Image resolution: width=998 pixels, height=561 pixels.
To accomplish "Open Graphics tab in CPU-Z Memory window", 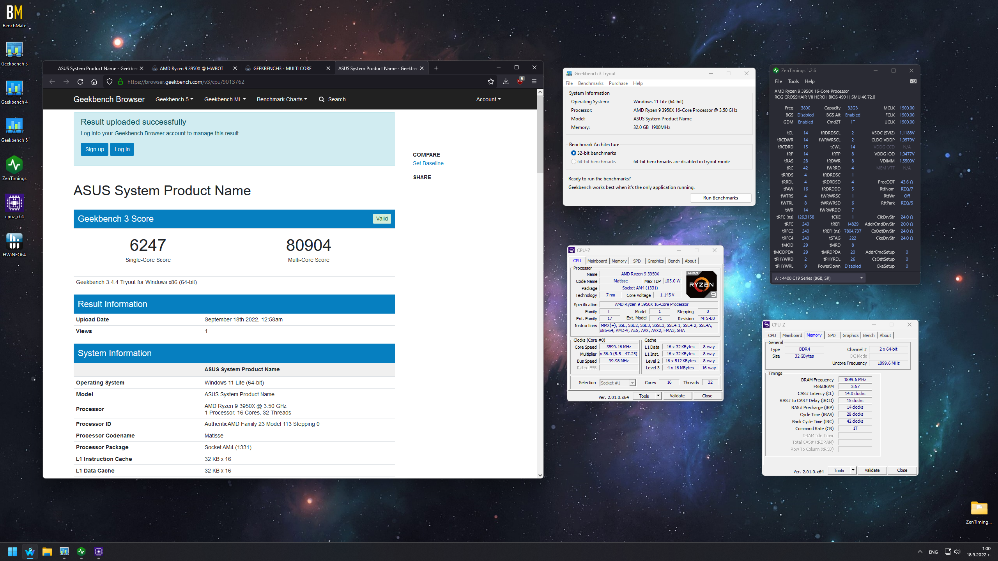I will (850, 335).
